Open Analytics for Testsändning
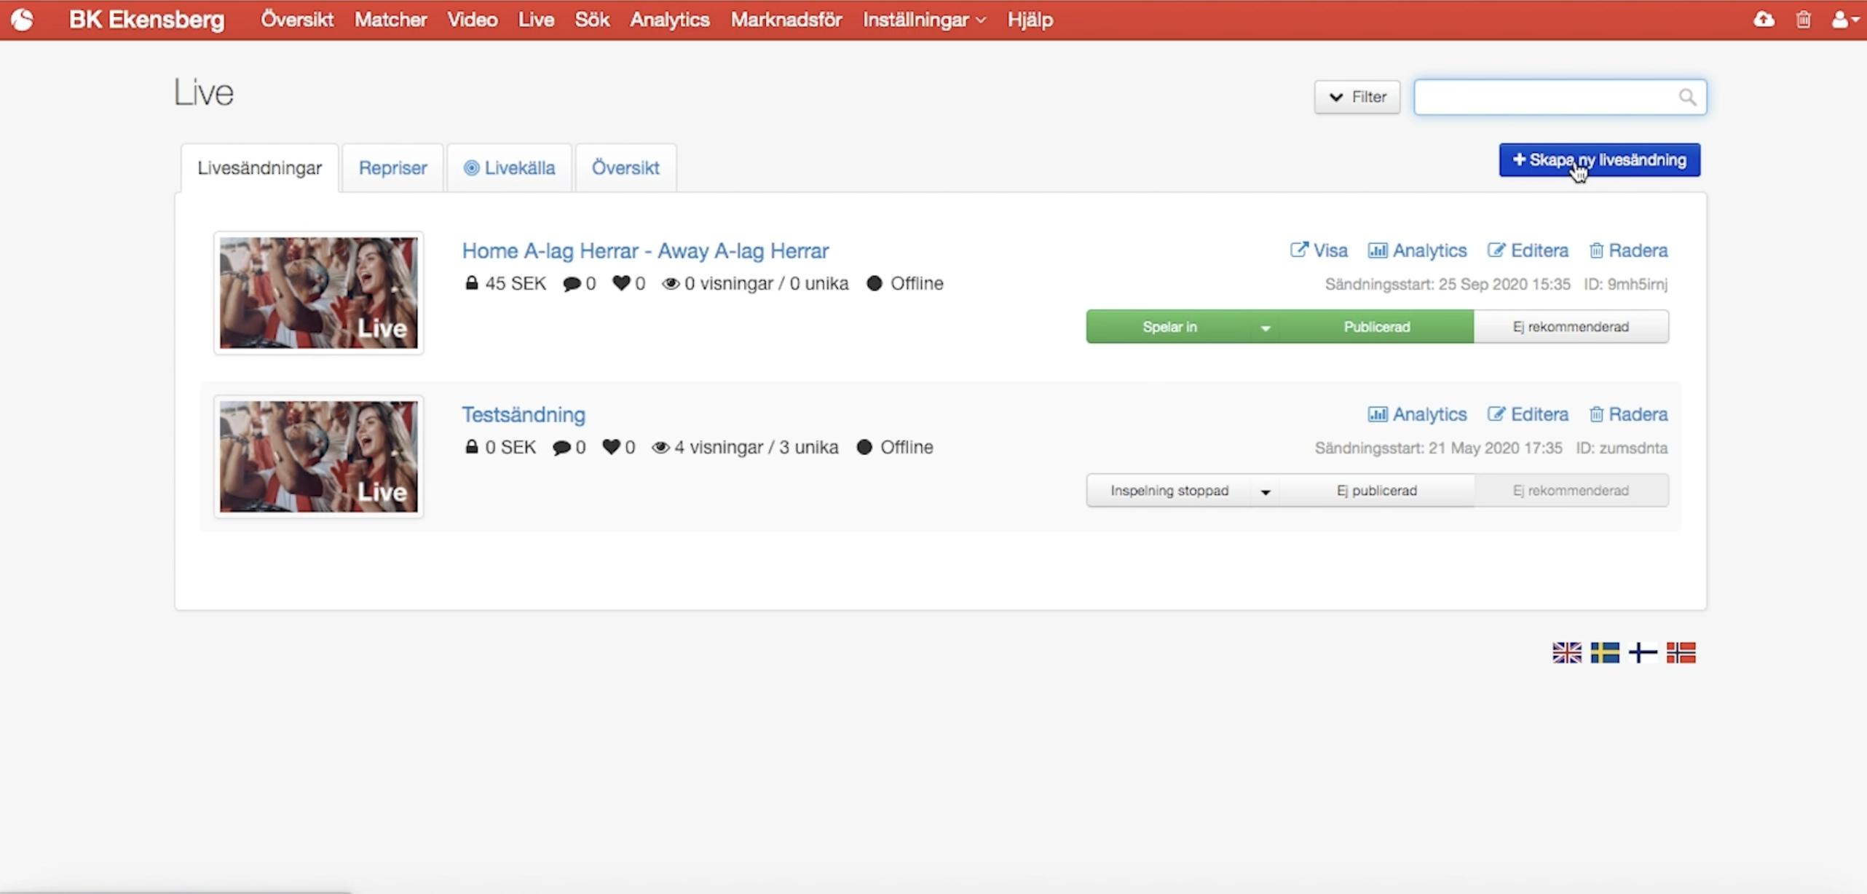The image size is (1867, 894). (1417, 414)
